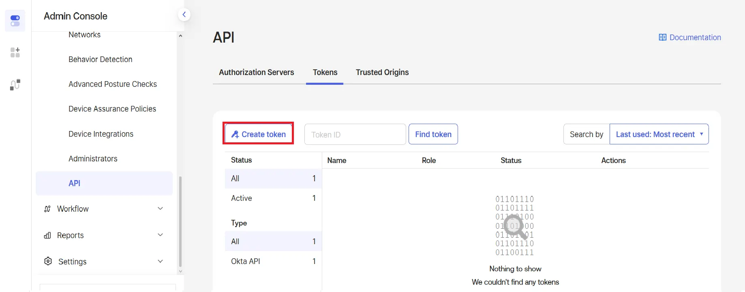Viewport: 745px width, 292px height.
Task: Filter by Status Active
Action: pos(273,198)
